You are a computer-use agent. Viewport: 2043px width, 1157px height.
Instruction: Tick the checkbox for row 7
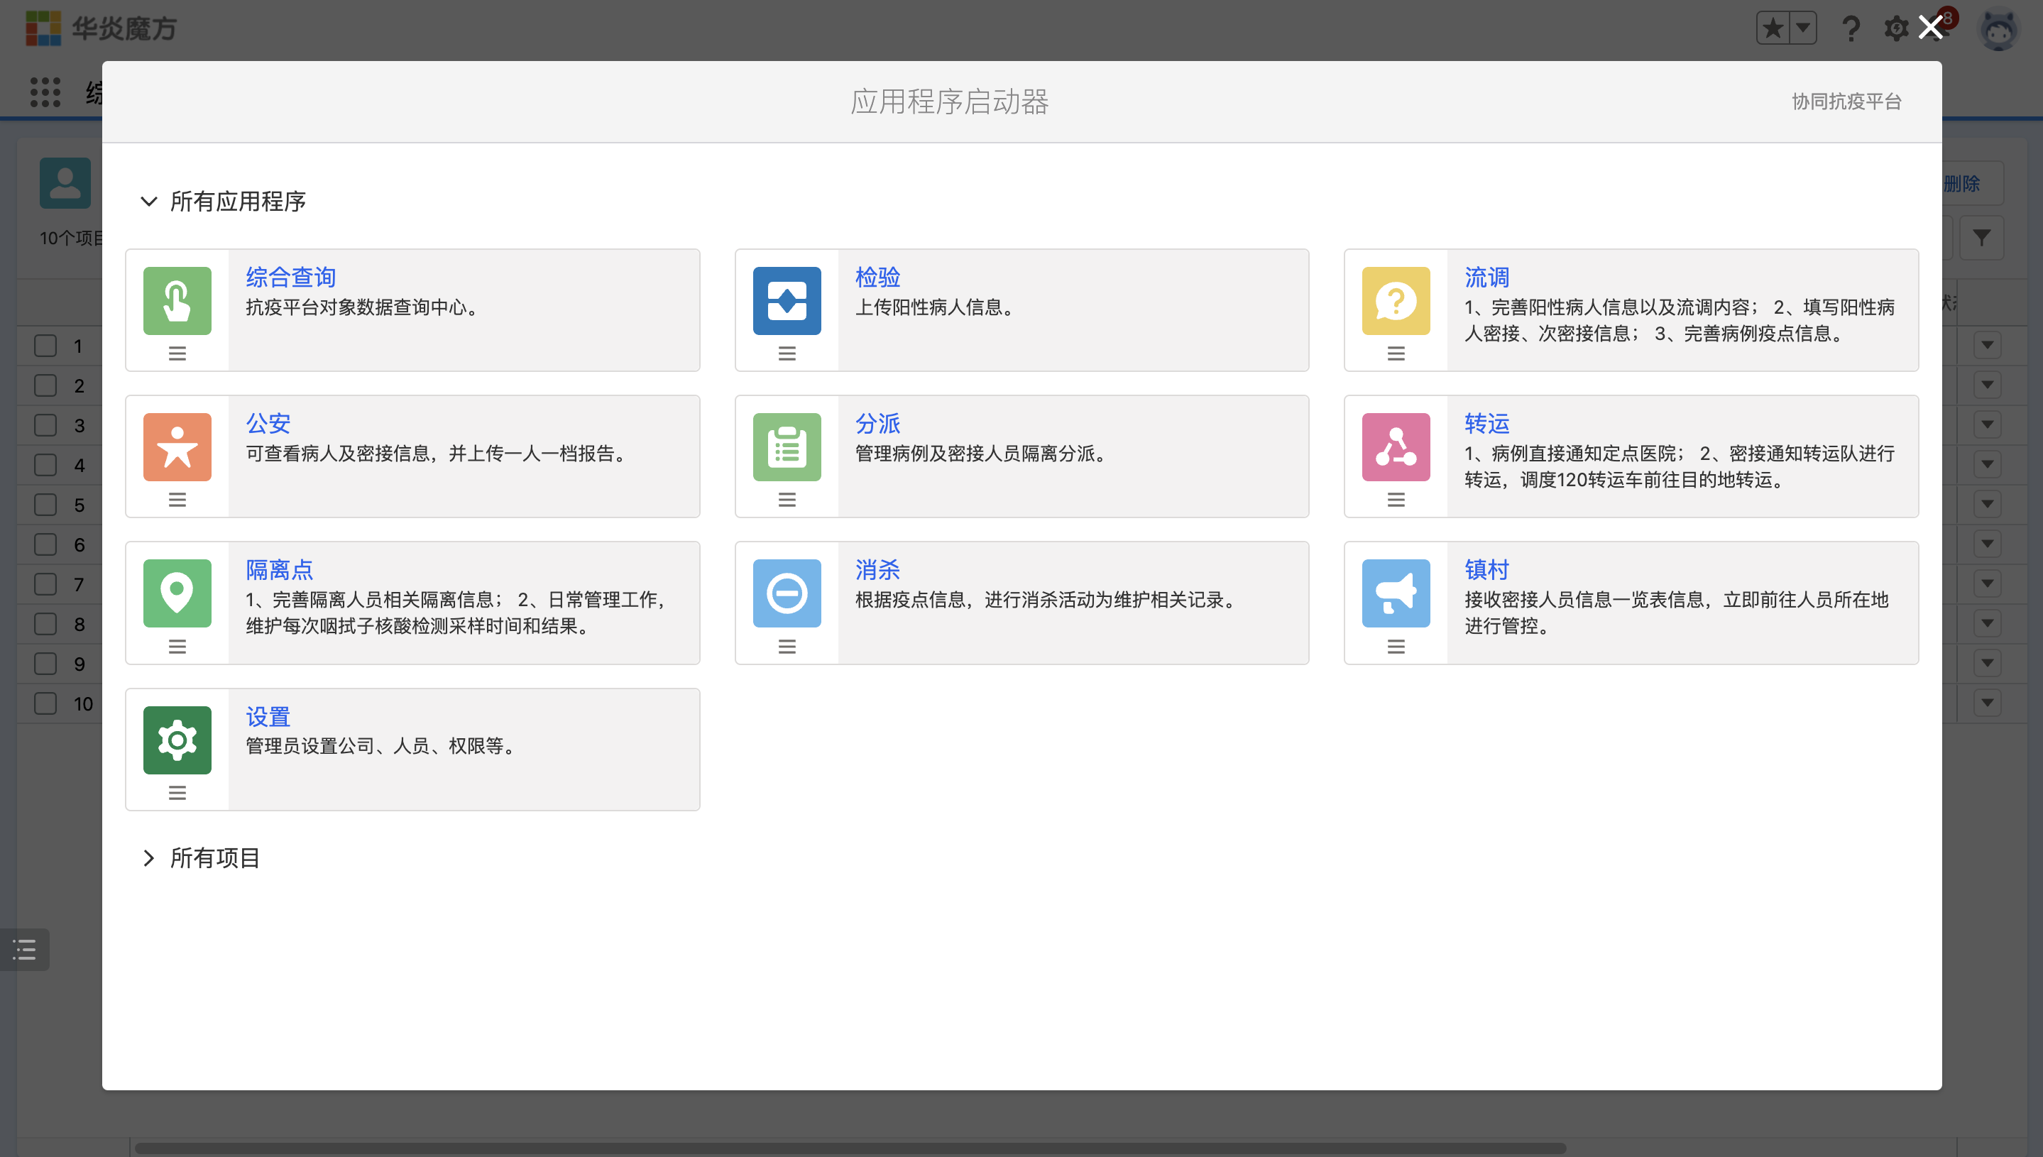(x=45, y=584)
